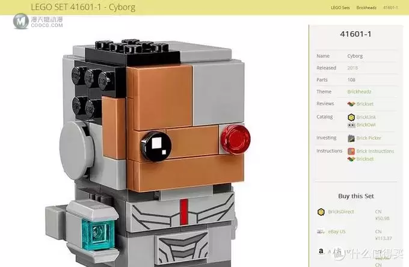409x267 pixels.
Task: Click the Brick Picker investing icon
Action: click(x=351, y=138)
